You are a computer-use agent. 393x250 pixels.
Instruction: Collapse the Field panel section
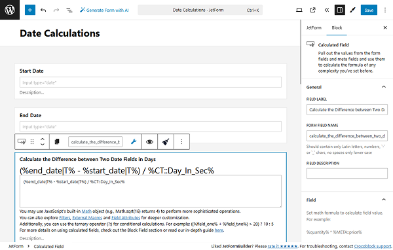click(x=383, y=200)
